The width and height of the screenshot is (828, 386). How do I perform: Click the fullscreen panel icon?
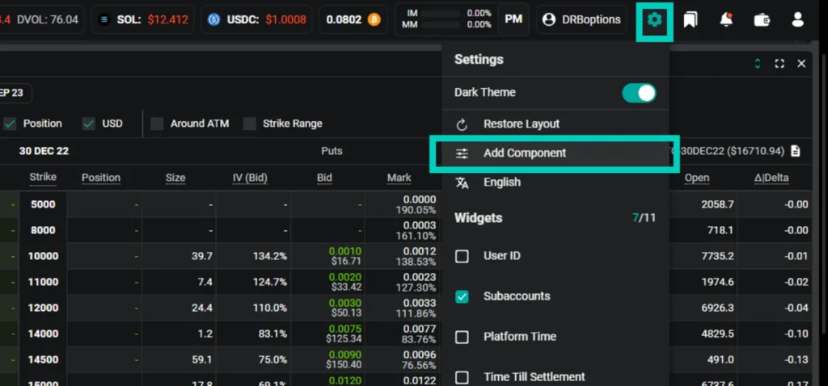pyautogui.click(x=779, y=63)
